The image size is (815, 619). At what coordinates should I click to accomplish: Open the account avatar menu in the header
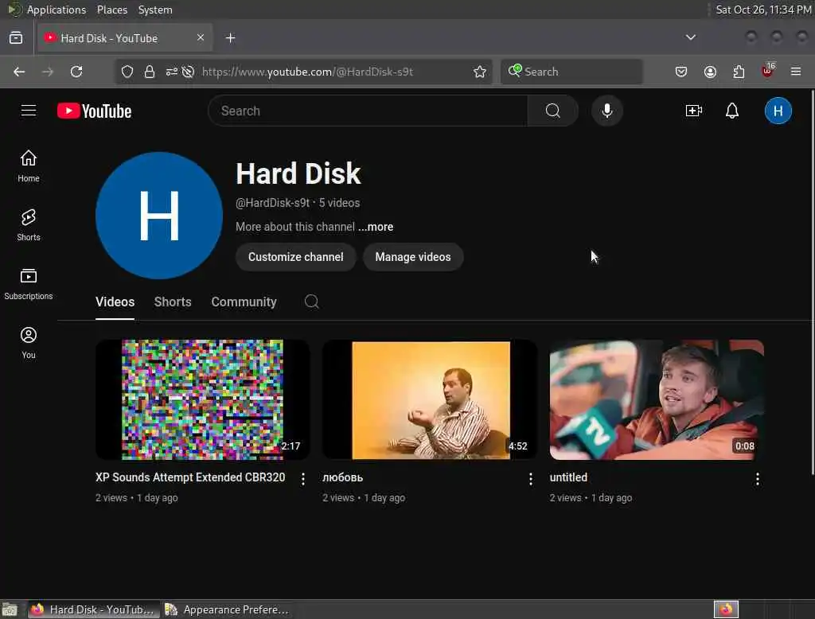[778, 111]
